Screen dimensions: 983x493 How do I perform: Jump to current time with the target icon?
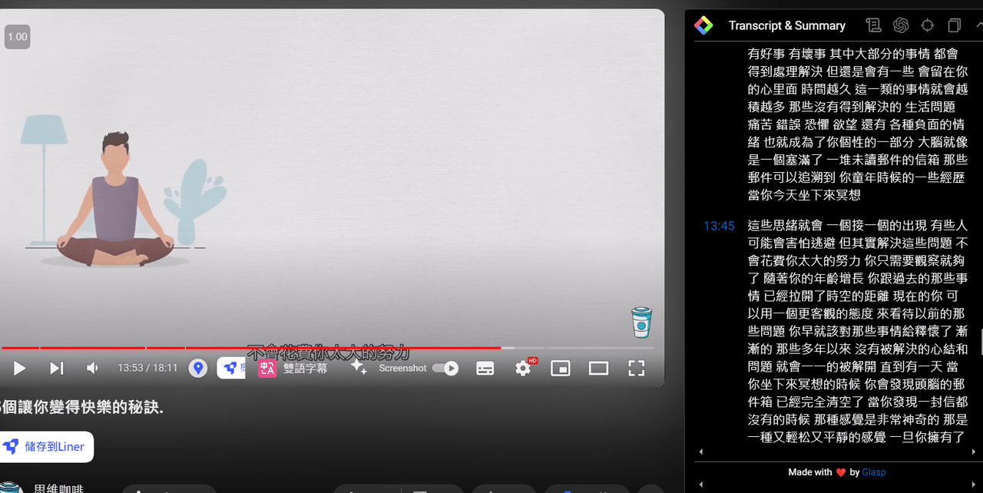tap(928, 25)
